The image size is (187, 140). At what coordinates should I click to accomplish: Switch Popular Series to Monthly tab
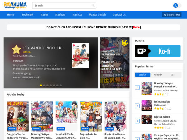click(158, 75)
